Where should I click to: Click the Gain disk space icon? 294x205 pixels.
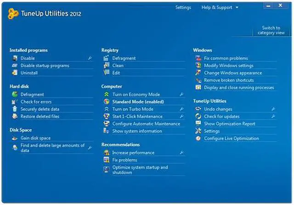click(15, 138)
